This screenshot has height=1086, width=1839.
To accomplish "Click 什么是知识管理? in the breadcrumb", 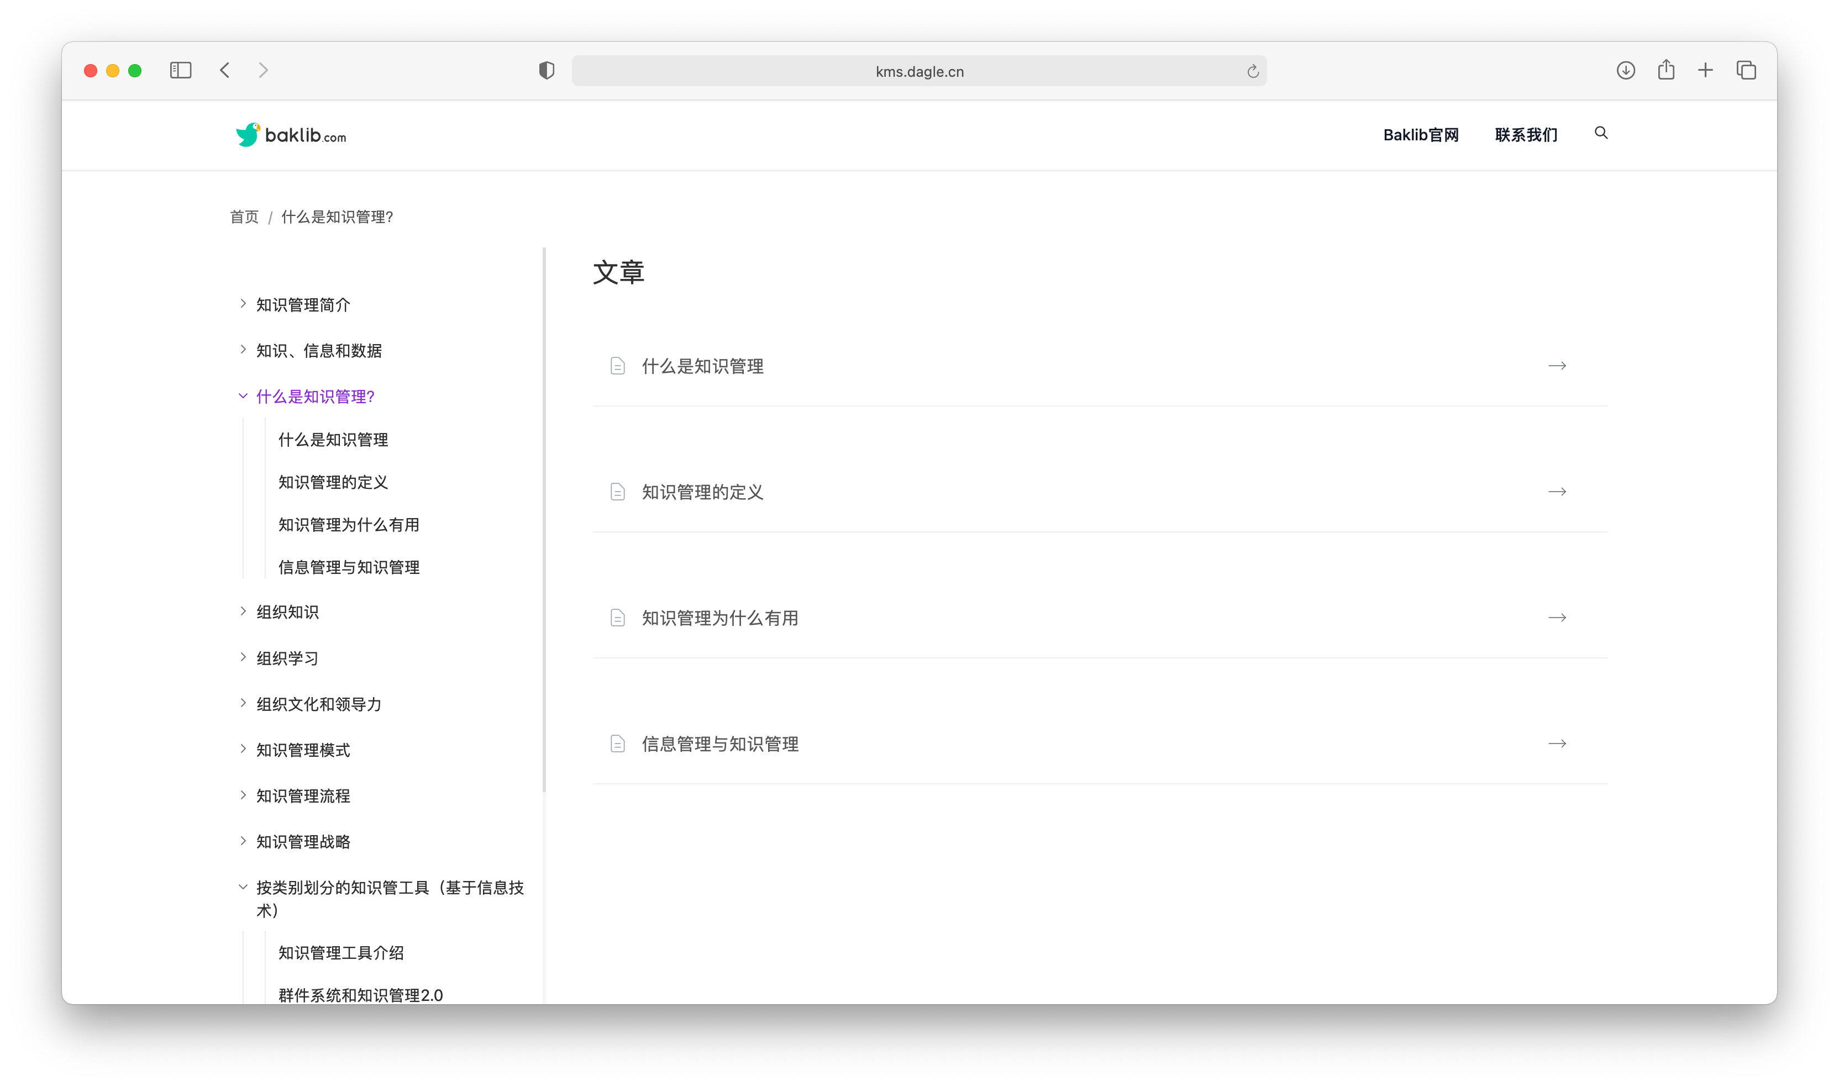I will 337,217.
